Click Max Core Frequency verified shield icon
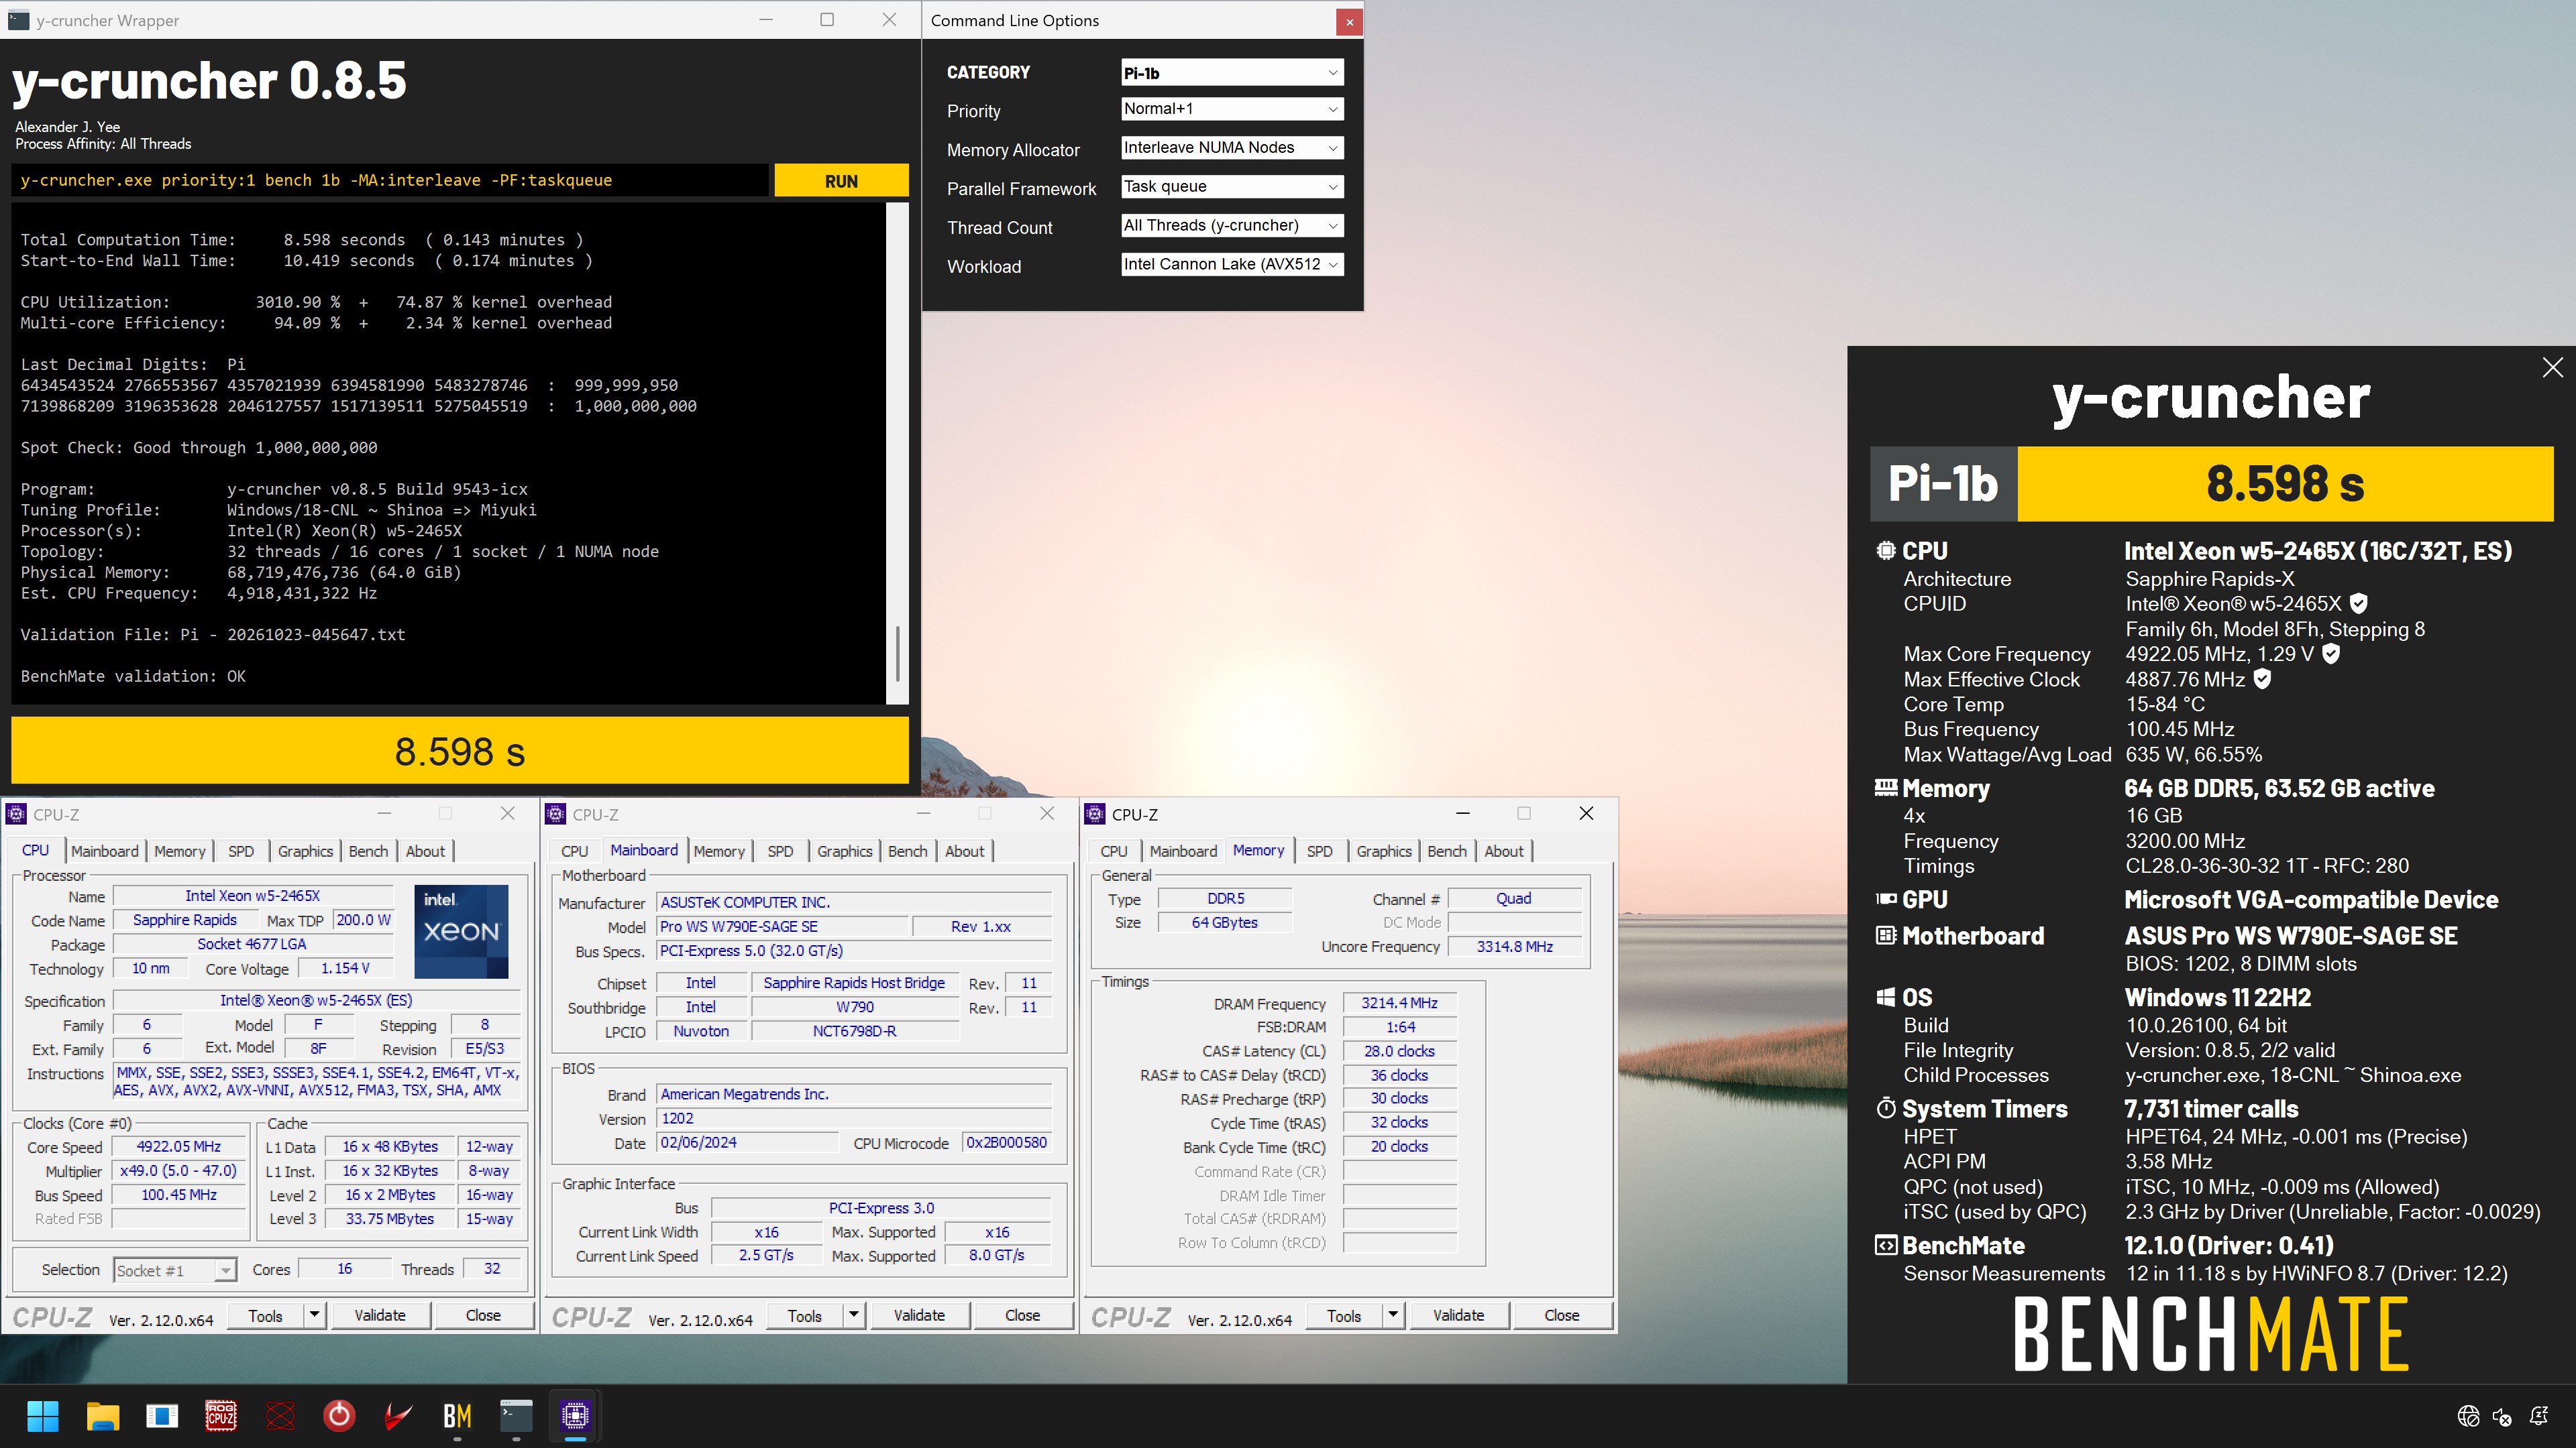 coord(2330,654)
